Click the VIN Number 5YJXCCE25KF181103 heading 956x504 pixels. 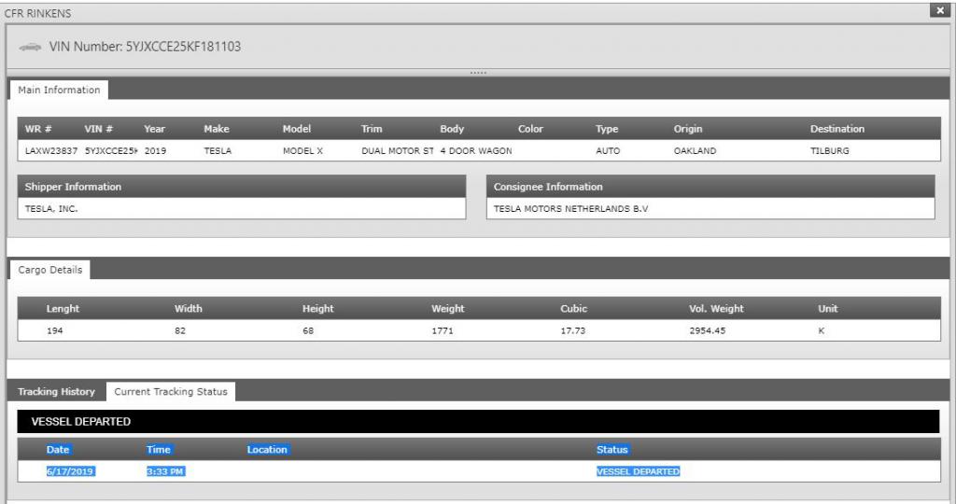[145, 47]
